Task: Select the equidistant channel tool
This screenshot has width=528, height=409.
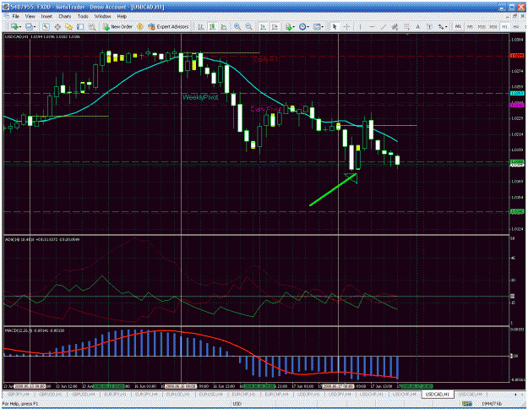Action: pyautogui.click(x=395, y=26)
